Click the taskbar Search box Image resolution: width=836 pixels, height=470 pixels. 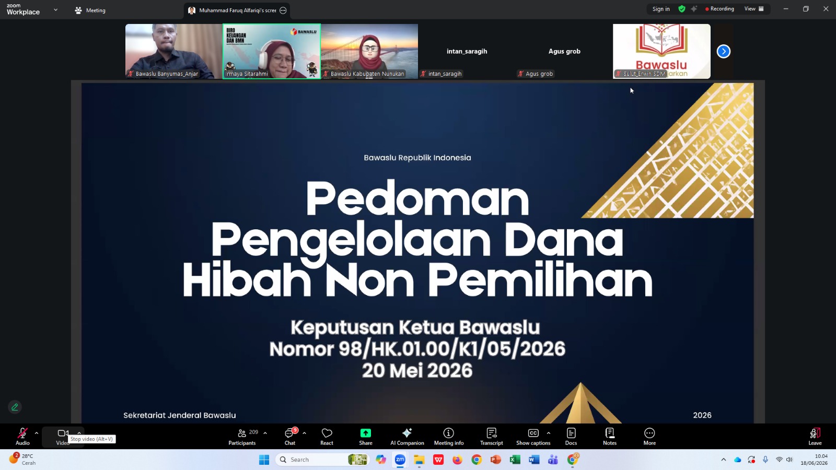click(x=322, y=460)
